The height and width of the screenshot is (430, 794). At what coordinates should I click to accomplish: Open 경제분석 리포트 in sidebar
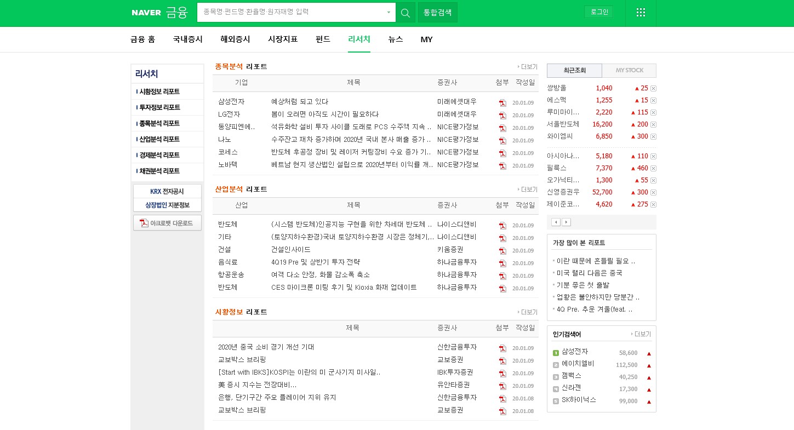tap(159, 156)
